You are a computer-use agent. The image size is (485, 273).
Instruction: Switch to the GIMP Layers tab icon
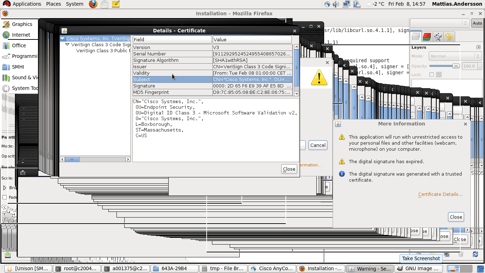click(x=416, y=36)
